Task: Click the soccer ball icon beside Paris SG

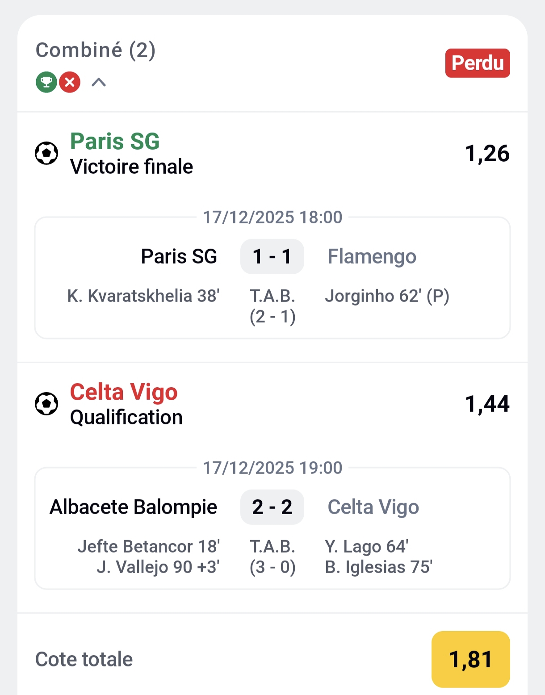Action: point(47,153)
